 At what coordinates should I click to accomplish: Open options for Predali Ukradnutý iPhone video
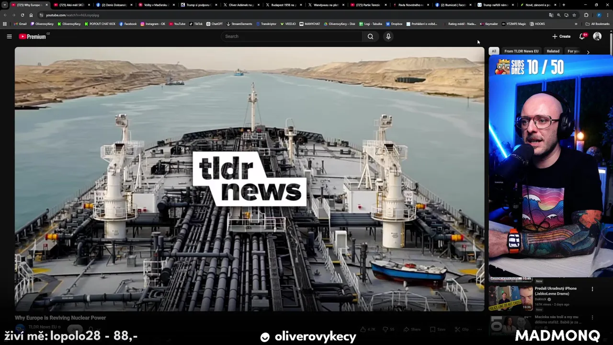(x=592, y=289)
